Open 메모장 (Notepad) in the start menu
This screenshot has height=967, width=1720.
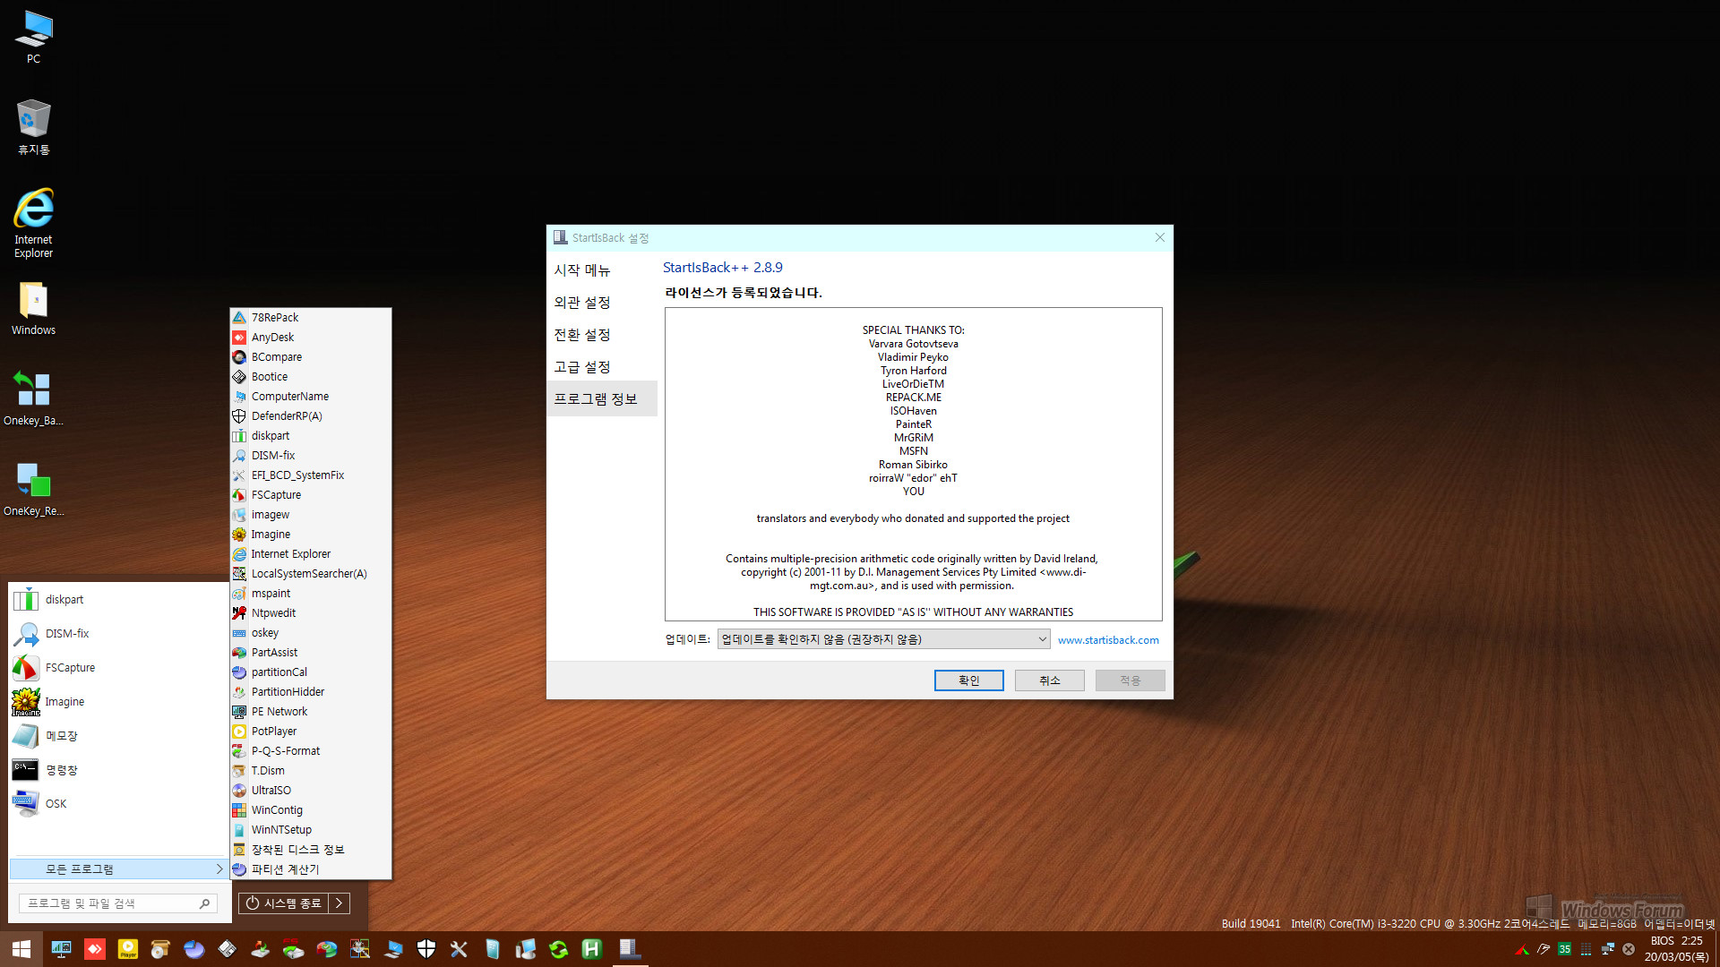(x=118, y=736)
